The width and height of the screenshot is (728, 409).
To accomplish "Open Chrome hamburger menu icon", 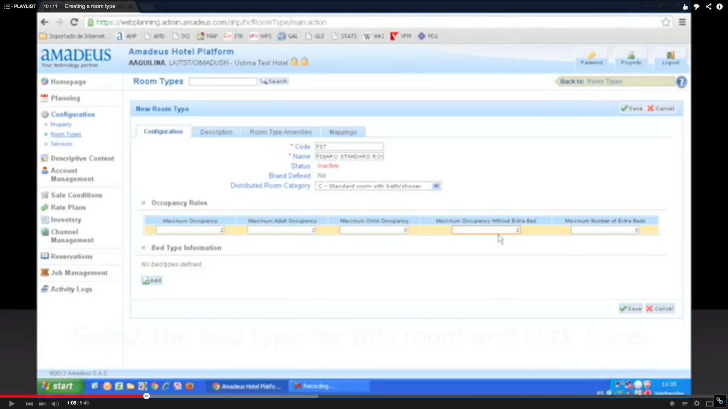I will coord(682,22).
